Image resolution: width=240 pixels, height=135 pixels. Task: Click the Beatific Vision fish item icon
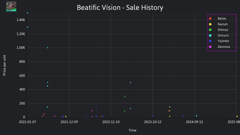(11, 6)
